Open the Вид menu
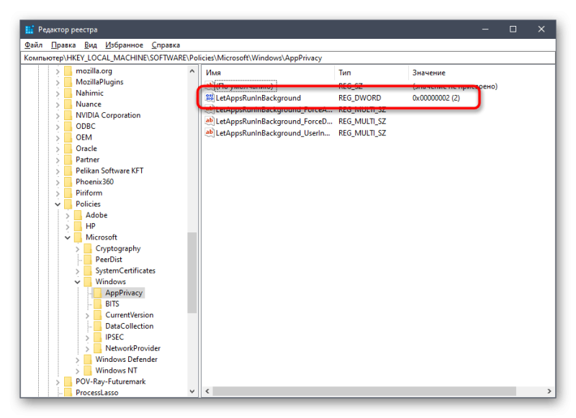 [x=91, y=45]
